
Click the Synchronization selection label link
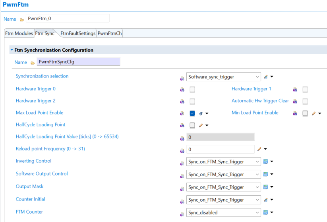(42, 76)
